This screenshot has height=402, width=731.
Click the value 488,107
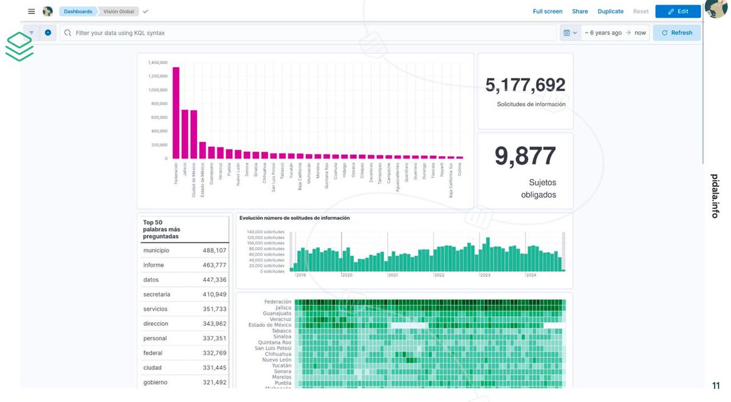[x=214, y=250]
